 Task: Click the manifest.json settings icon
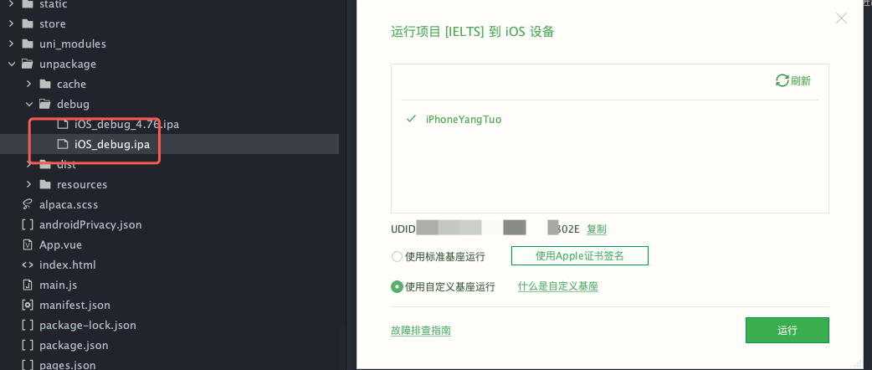[28, 305]
